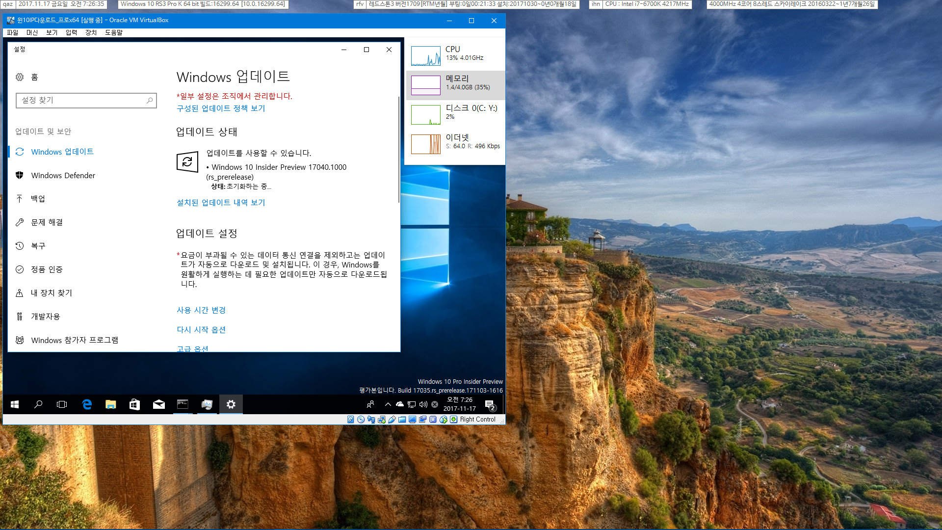This screenshot has width=942, height=530.
Task: Select Windows 업데이트 in the sidebar
Action: (x=62, y=152)
